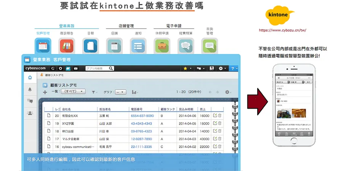Open the mail envelope icon in header
The image size is (343, 171).
coord(76,68)
